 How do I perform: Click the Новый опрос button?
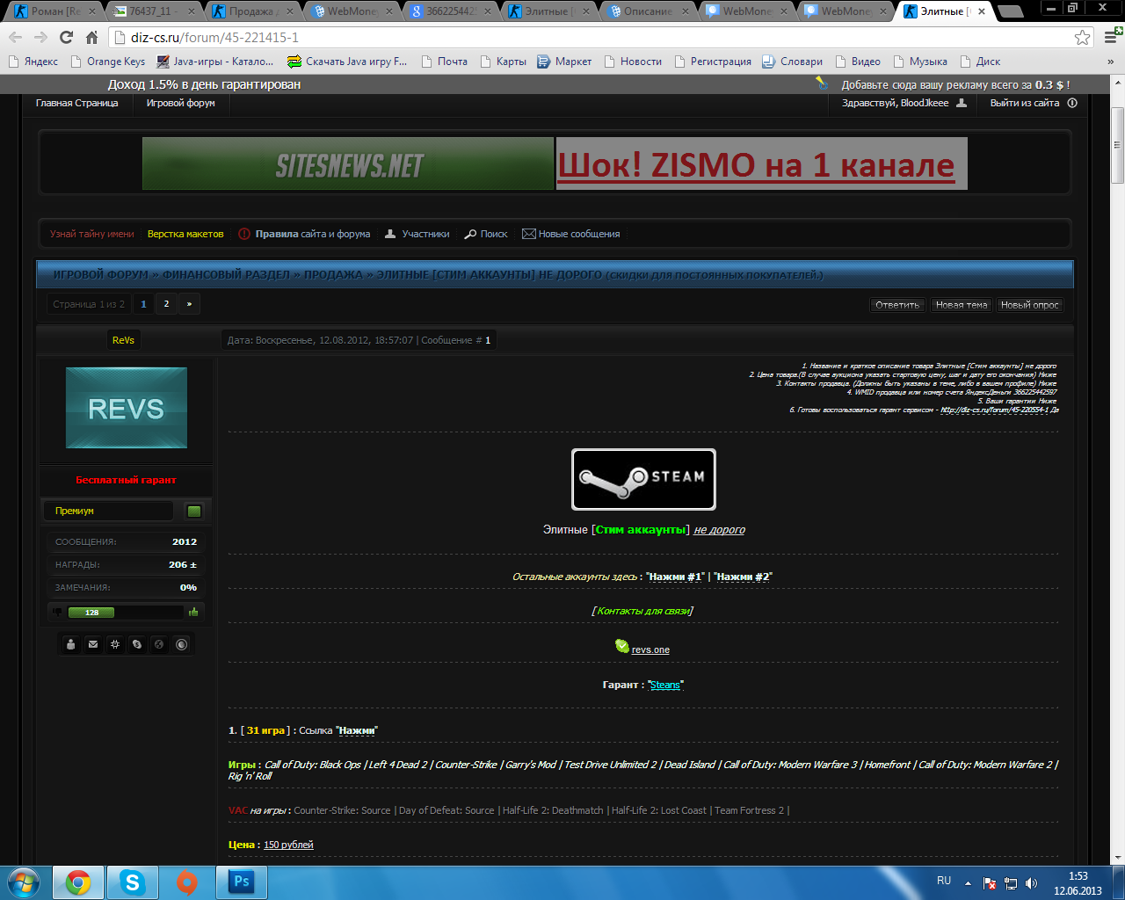[x=1030, y=305]
